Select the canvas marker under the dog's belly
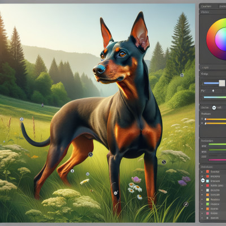 [x=90, y=155]
